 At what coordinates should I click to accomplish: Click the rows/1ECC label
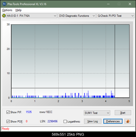coord(46,112)
